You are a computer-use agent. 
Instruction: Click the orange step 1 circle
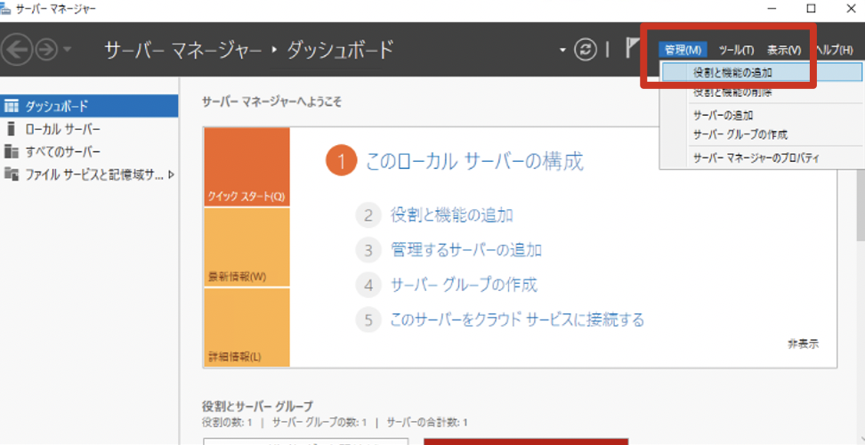click(342, 162)
